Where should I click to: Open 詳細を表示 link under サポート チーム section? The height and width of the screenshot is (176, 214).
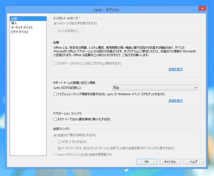[175, 100]
